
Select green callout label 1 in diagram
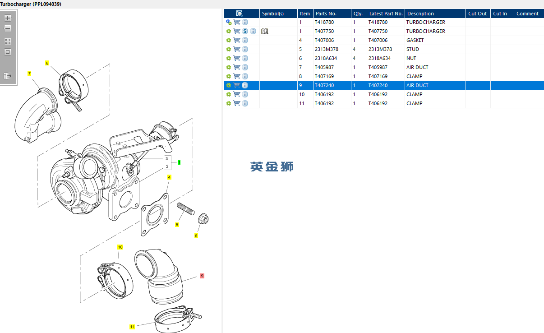click(x=179, y=162)
